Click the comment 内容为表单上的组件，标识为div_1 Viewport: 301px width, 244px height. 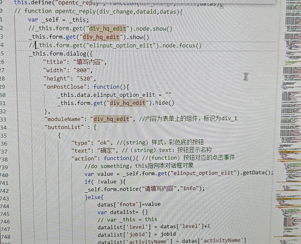pos(188,118)
